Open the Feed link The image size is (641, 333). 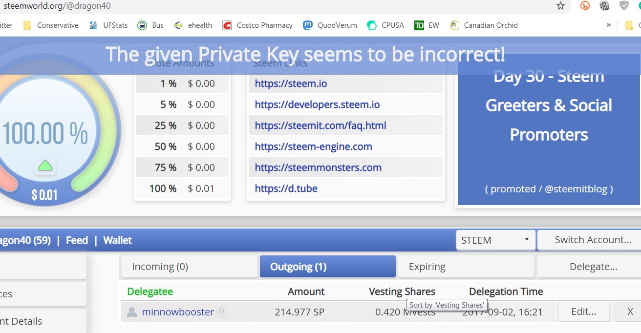(x=77, y=240)
